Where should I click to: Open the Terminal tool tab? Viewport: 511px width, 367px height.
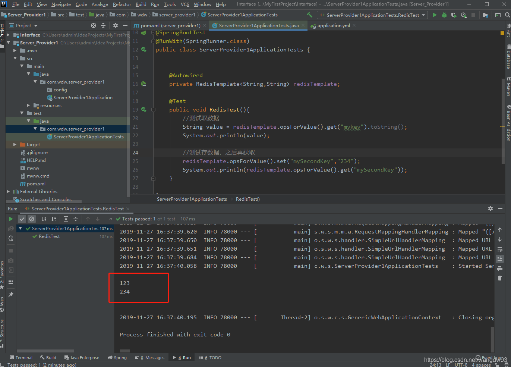click(x=21, y=358)
